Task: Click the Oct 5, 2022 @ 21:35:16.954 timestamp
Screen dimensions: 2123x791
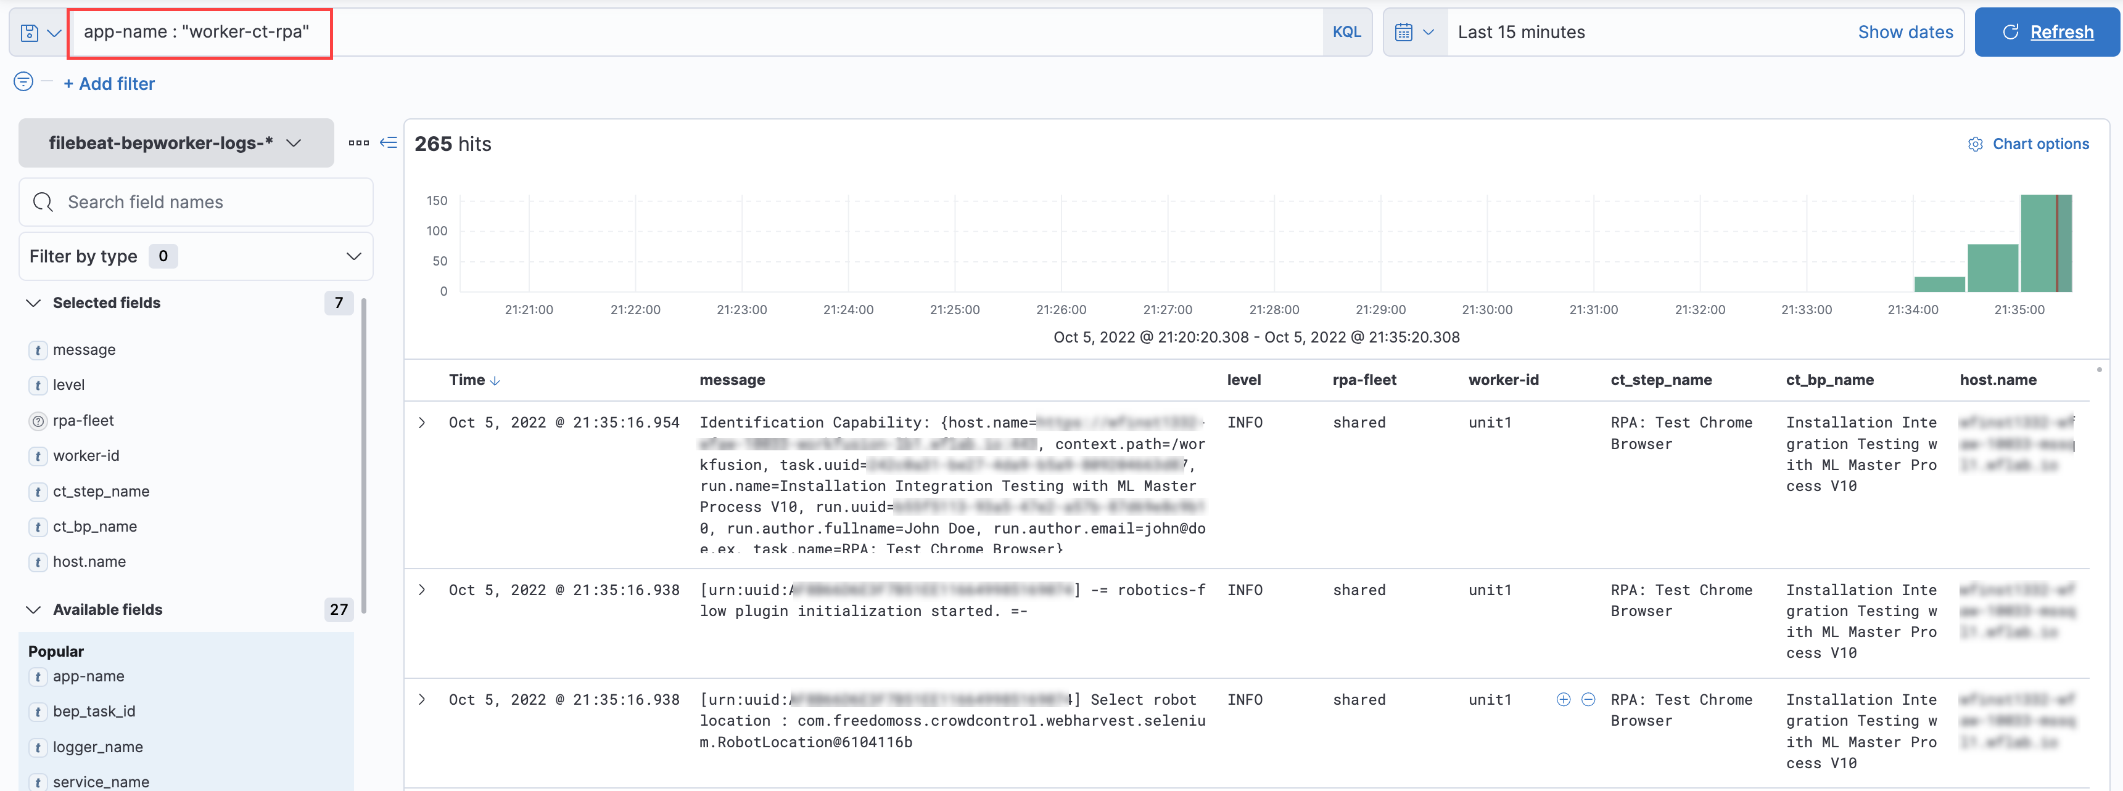Action: point(564,423)
